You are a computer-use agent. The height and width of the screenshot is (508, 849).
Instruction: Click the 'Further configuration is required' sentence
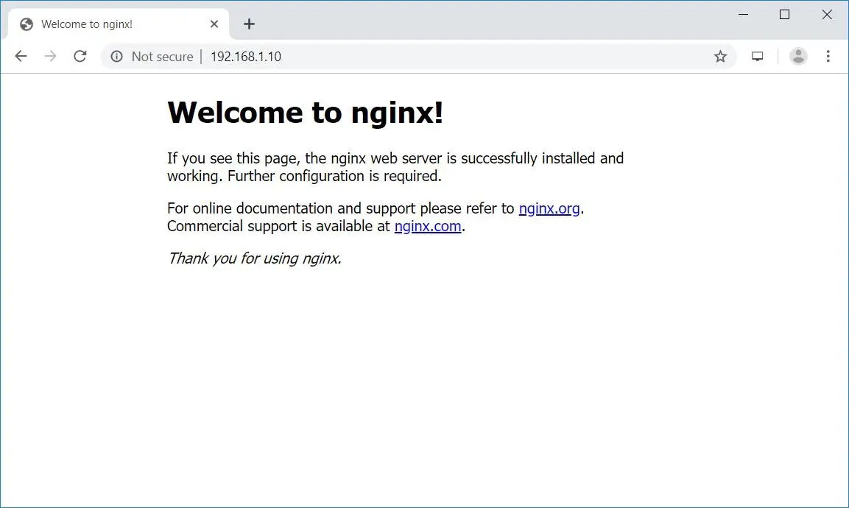pyautogui.click(x=334, y=176)
